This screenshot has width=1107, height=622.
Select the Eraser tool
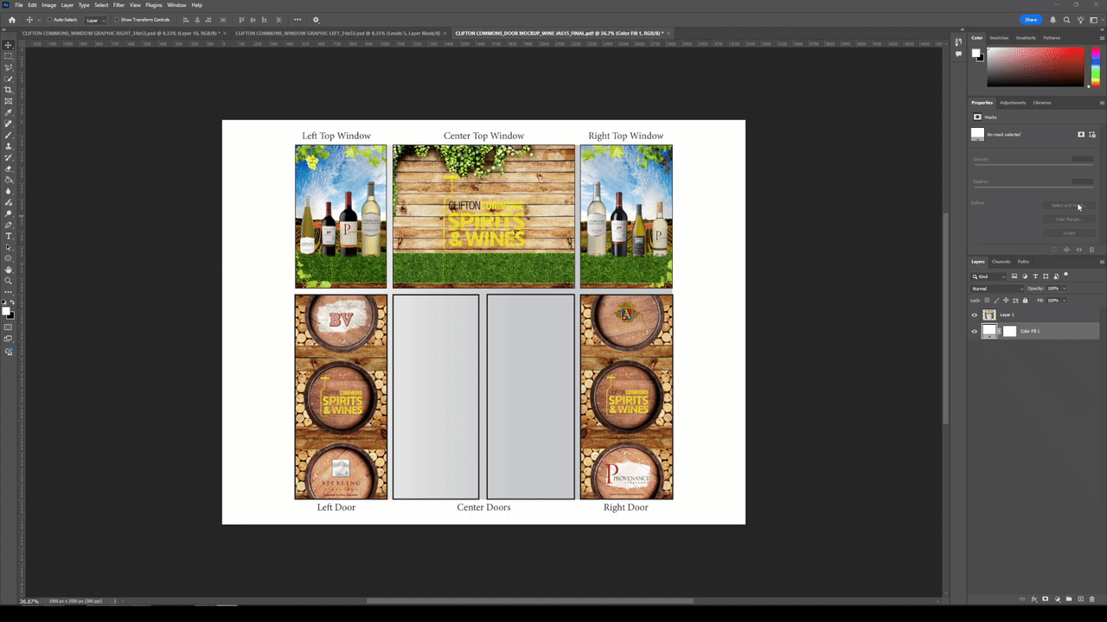click(x=9, y=168)
